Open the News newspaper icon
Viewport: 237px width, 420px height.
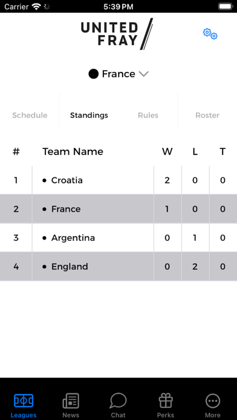pos(71,401)
